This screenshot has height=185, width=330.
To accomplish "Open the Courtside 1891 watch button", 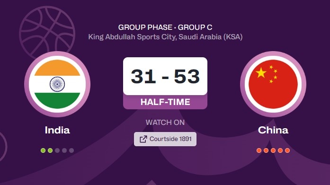I will 165,139.
